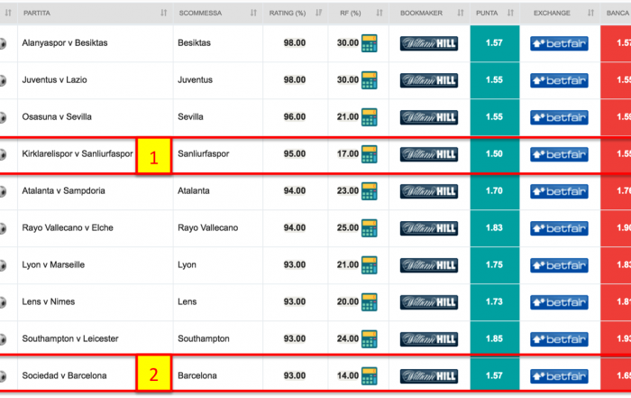Click calculator icon for Osasuna v Sevilla
This screenshot has width=631, height=398.
pyautogui.click(x=369, y=117)
